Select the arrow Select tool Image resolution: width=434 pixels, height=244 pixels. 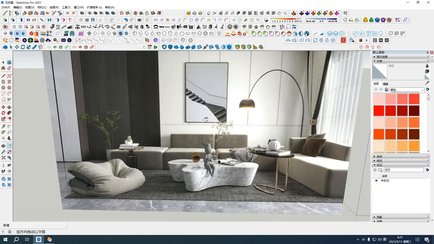pyautogui.click(x=3, y=62)
